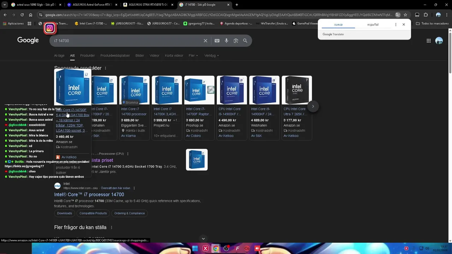Expand the Fler search filter dropdown
The image size is (452, 254).
(x=193, y=55)
